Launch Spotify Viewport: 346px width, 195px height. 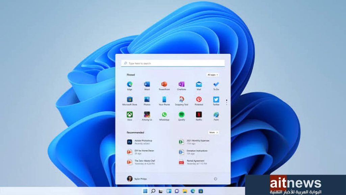(x=181, y=116)
